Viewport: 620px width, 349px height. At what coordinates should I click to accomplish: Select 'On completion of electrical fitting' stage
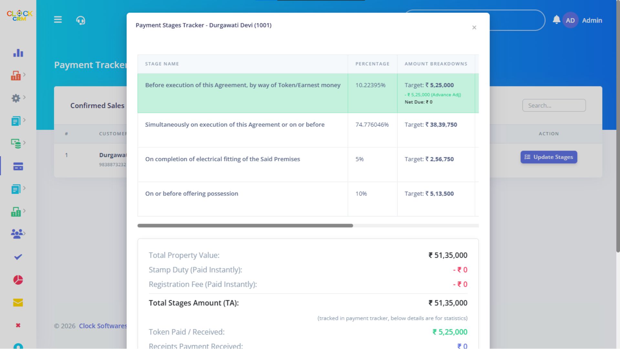(x=222, y=159)
